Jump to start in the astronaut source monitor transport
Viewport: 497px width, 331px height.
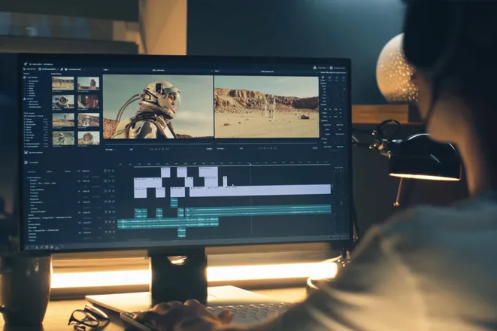tap(151, 149)
